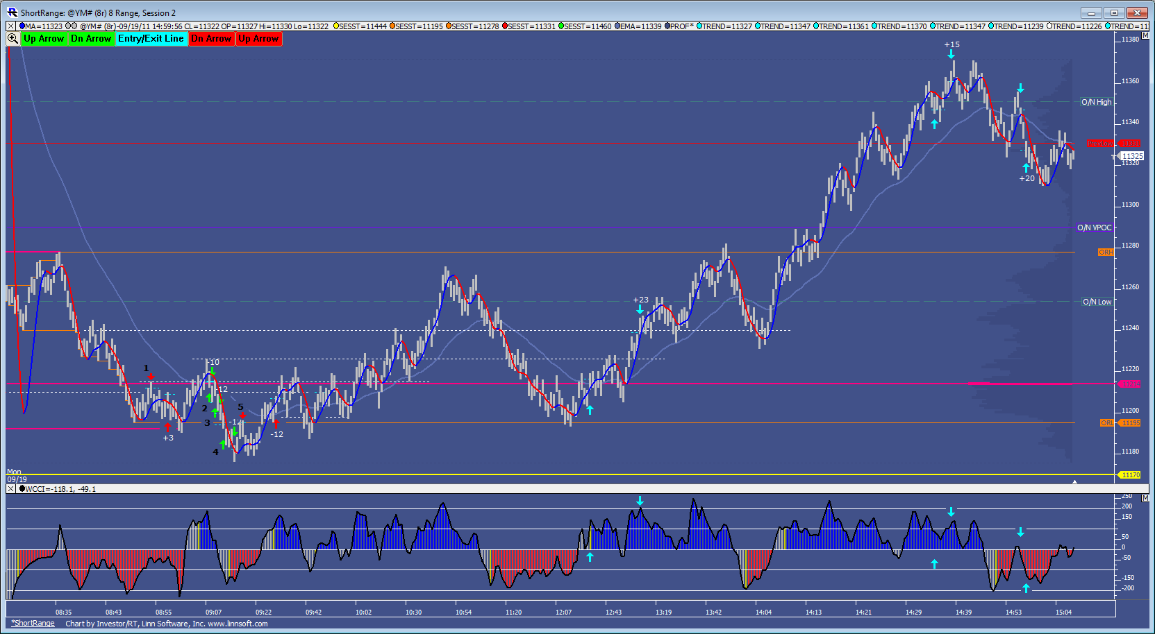Click the blue MA=11323 legend marker
Screen dimensions: 1155x634
tap(22, 26)
